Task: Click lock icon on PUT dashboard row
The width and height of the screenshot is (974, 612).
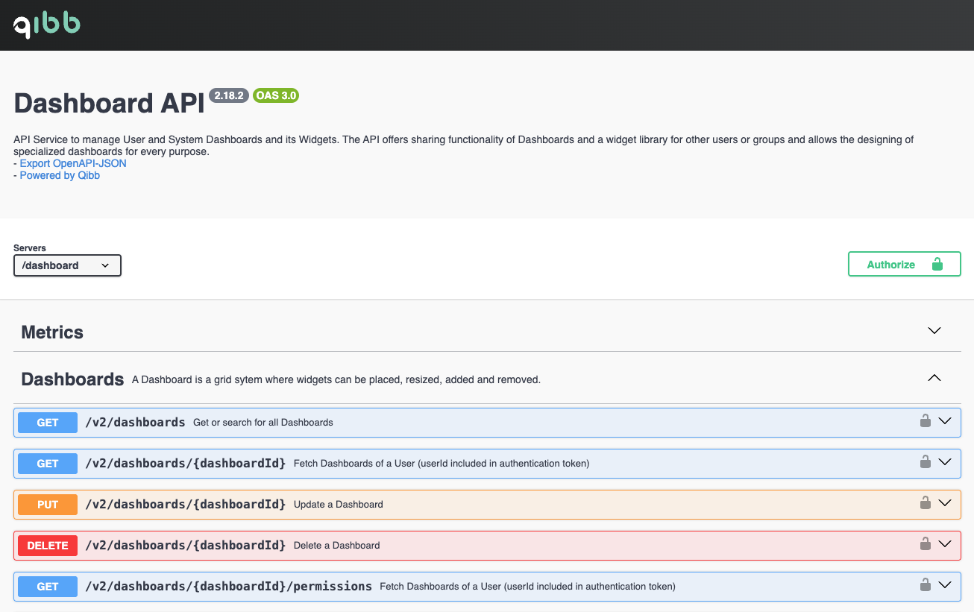Action: (x=925, y=503)
